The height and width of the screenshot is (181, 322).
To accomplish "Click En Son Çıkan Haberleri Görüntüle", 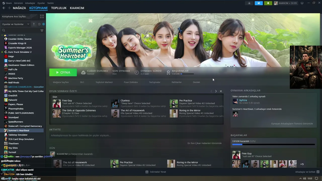I will (205, 143).
